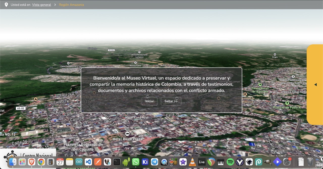
Task: Select the Hotel Luna Azul marker icon
Action: [x=137, y=113]
